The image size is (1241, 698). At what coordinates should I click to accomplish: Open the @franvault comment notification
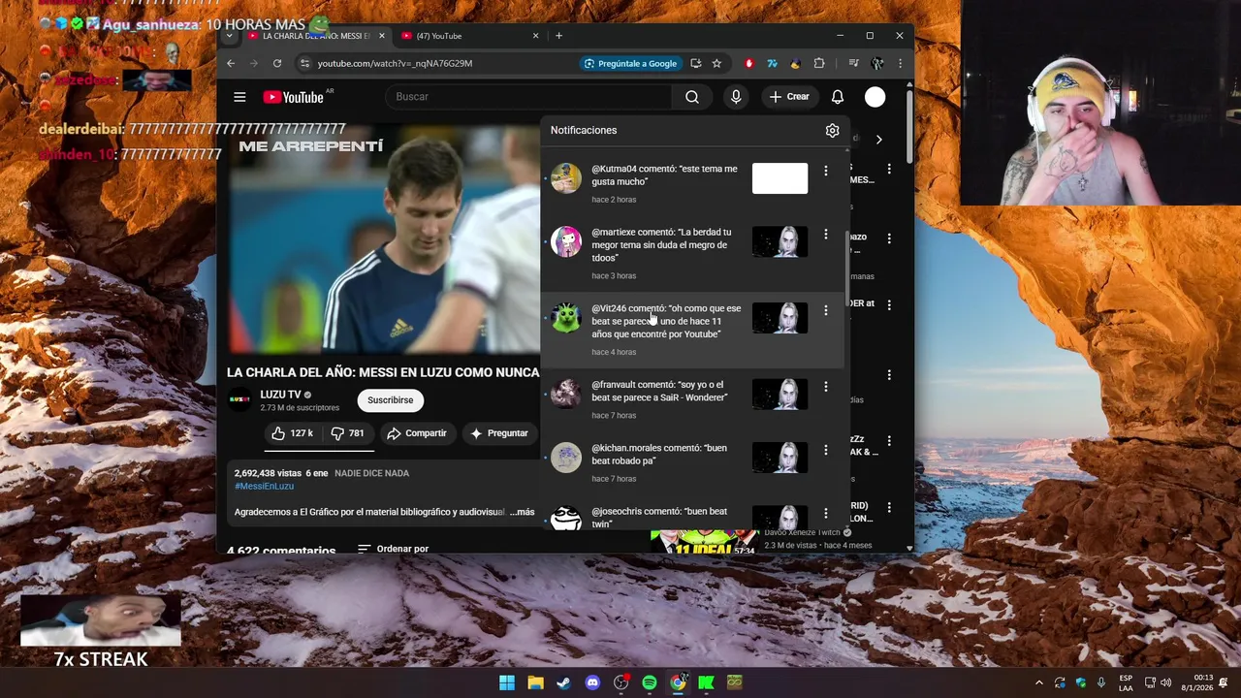pyautogui.click(x=693, y=399)
